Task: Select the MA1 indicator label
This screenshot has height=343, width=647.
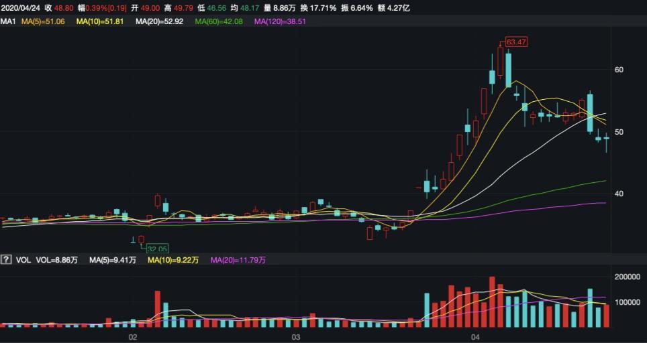Action: click(x=8, y=21)
